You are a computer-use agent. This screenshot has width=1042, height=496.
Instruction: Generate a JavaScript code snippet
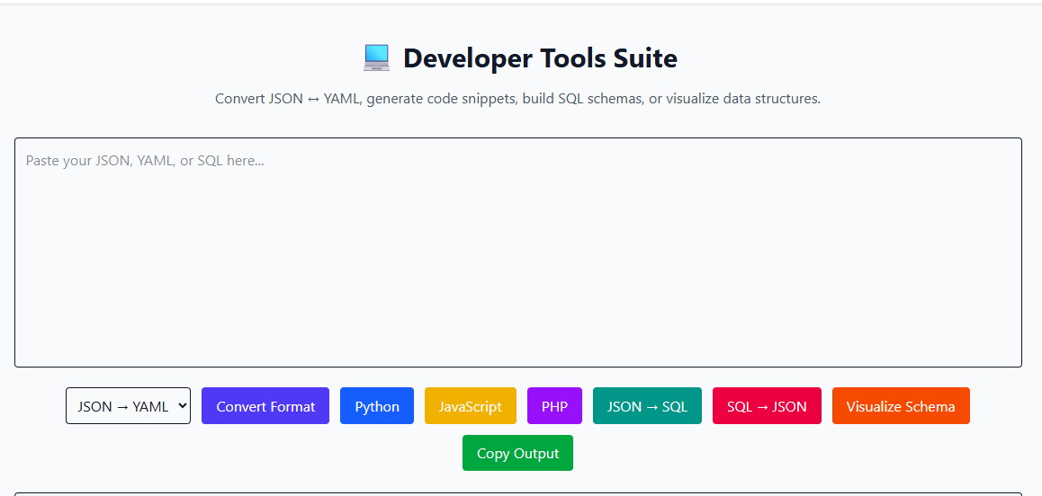[471, 406]
